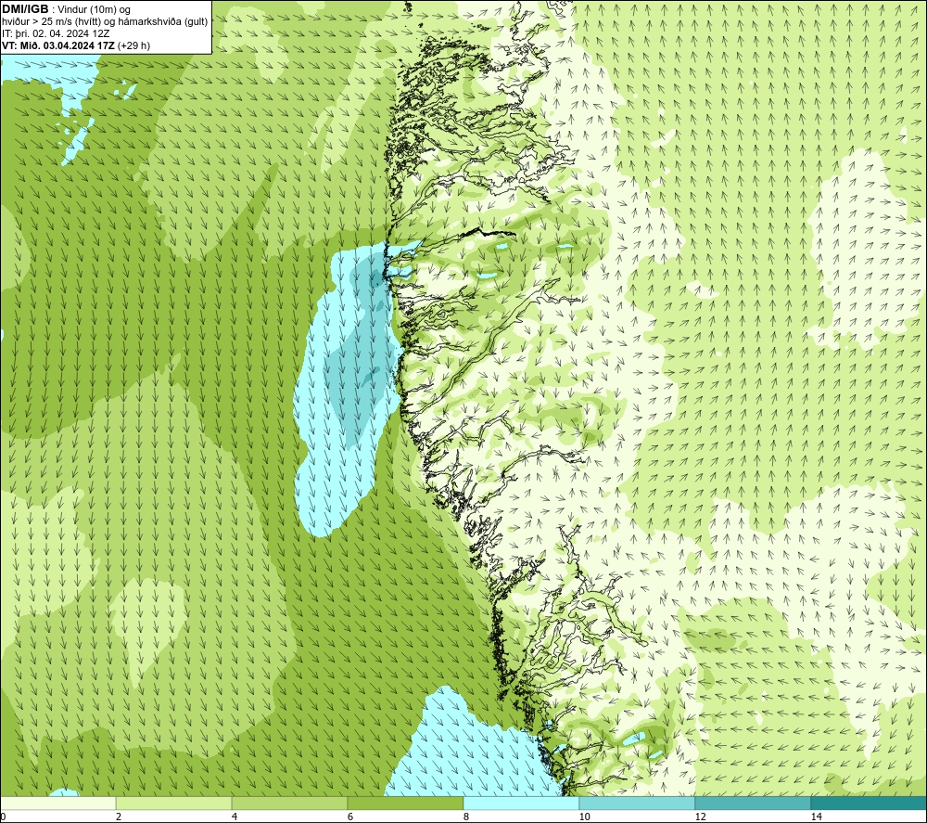927x823 pixels.
Task: Click the '0' scale label
Action: (x=4, y=817)
